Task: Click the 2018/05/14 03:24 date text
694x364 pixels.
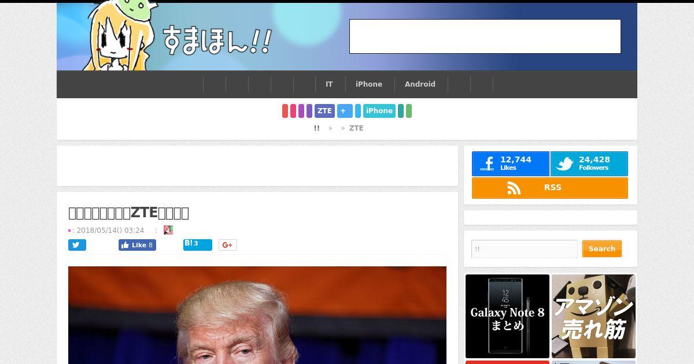Action: pos(110,230)
